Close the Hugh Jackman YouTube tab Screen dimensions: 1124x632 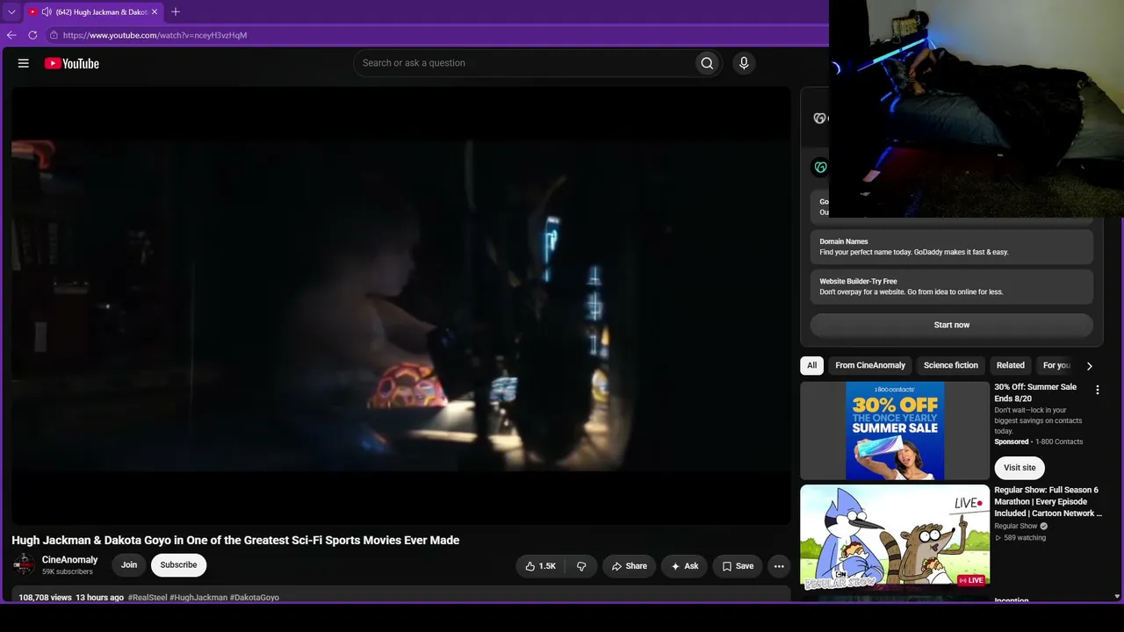pyautogui.click(x=156, y=12)
